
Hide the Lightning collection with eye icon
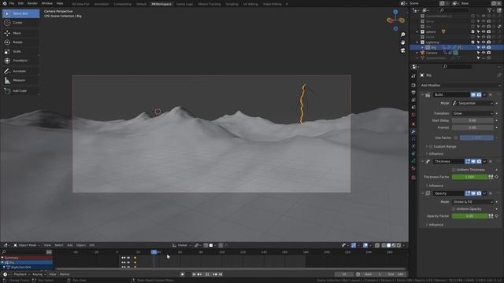point(484,42)
